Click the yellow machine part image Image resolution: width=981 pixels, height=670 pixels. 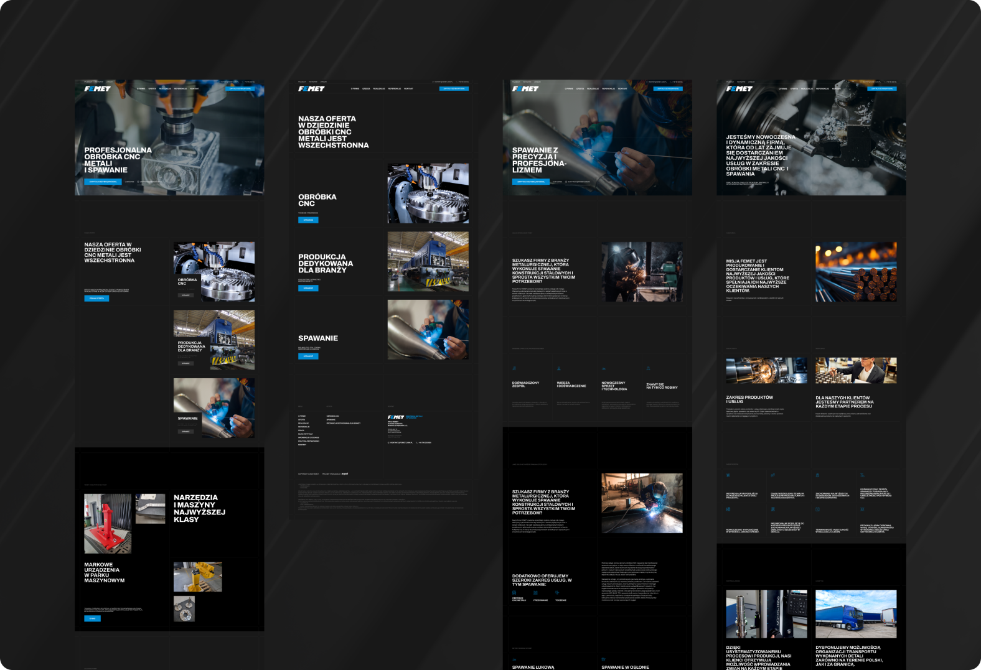197,577
